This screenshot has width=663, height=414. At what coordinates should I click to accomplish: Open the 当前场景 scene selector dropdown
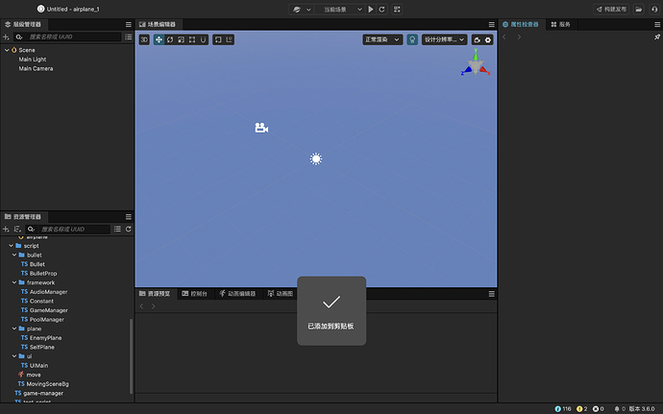340,10
